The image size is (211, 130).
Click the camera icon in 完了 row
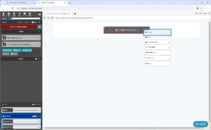[x=36, y=59]
